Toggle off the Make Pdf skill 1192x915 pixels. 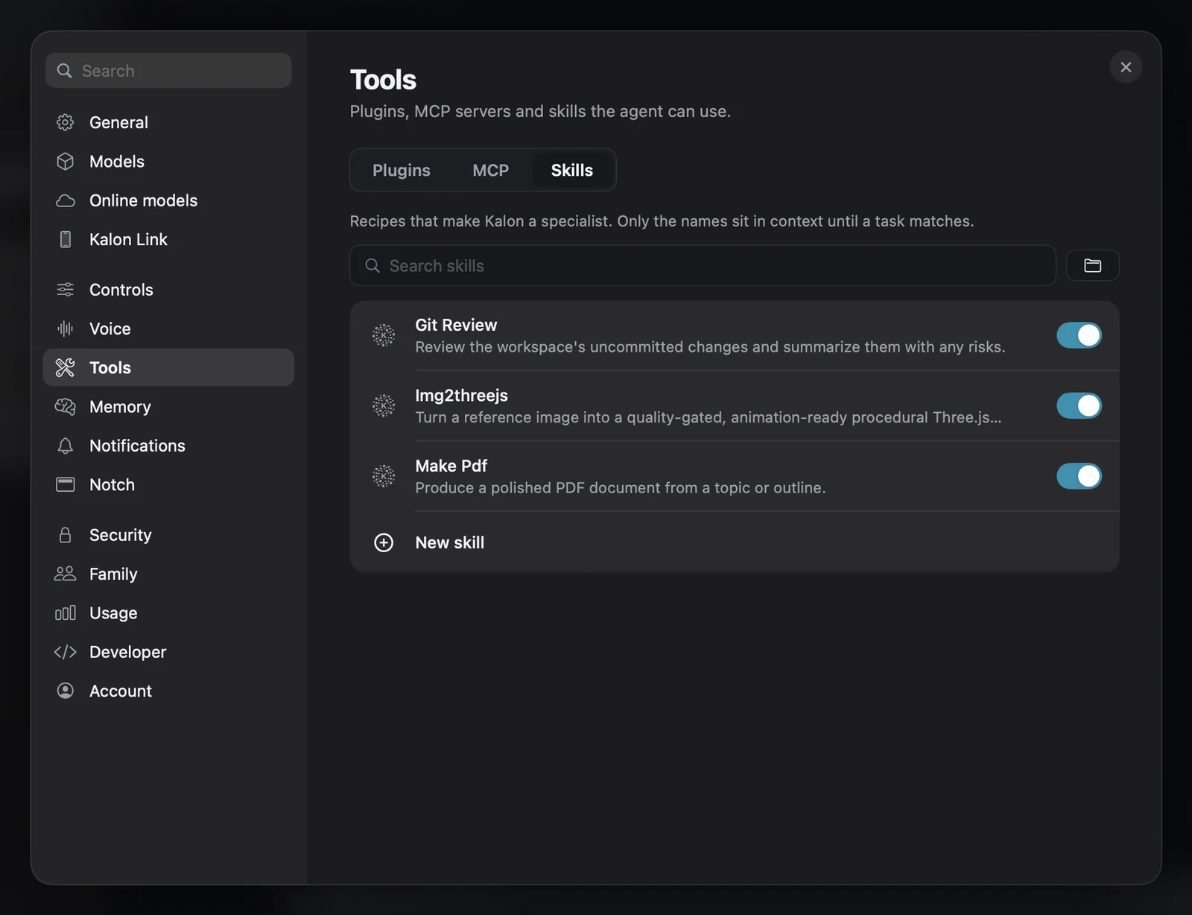coord(1079,476)
